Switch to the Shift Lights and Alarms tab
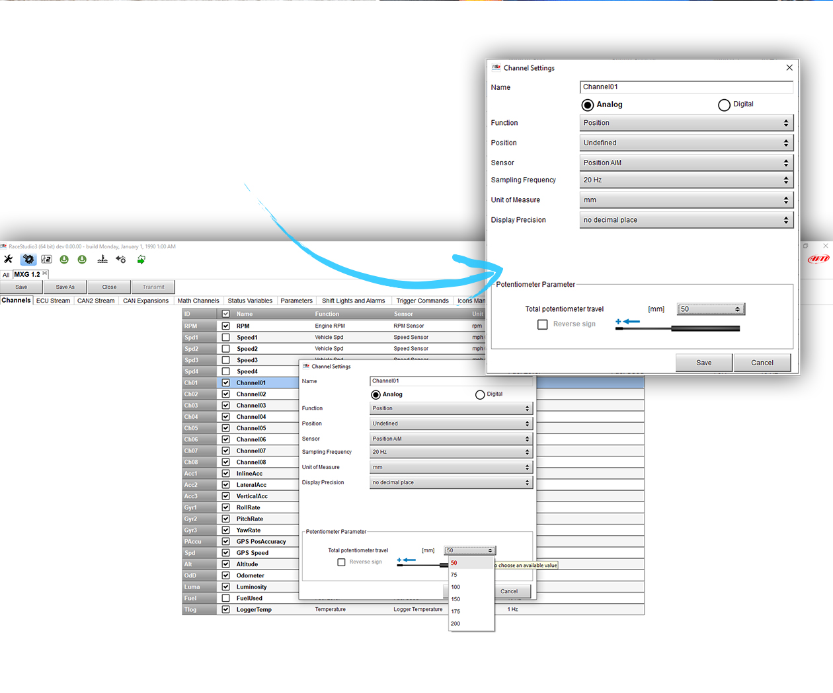Viewport: 833px width, 693px height. click(x=353, y=301)
